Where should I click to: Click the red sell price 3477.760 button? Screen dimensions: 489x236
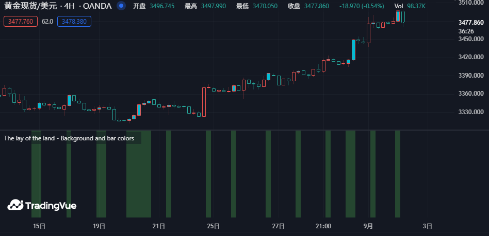(x=21, y=22)
